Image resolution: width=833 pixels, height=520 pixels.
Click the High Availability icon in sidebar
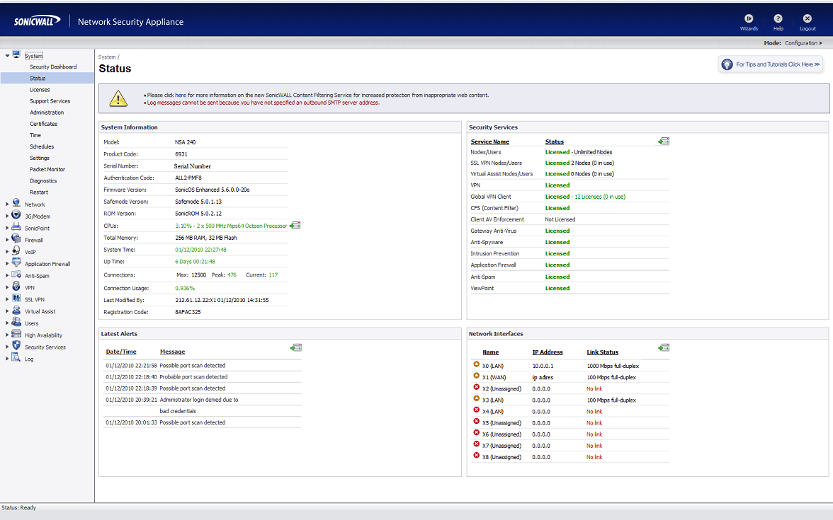pos(16,334)
